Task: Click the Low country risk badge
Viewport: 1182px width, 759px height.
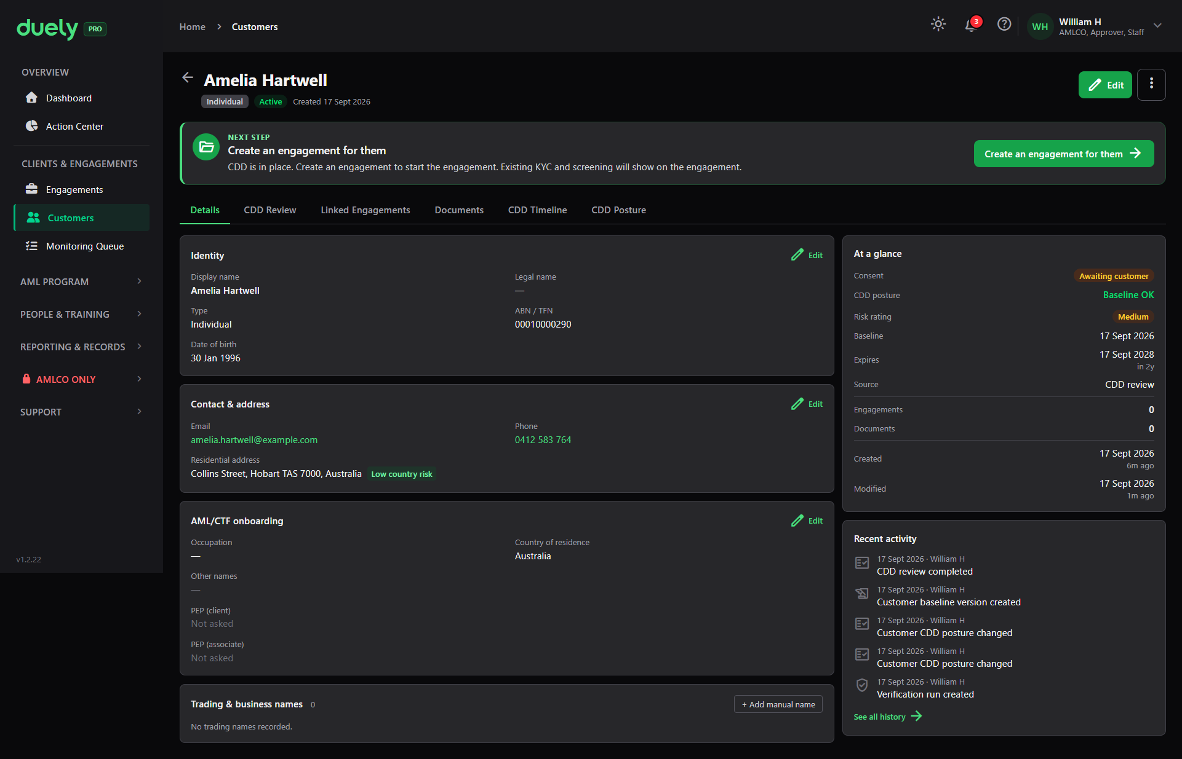Action: (x=402, y=474)
